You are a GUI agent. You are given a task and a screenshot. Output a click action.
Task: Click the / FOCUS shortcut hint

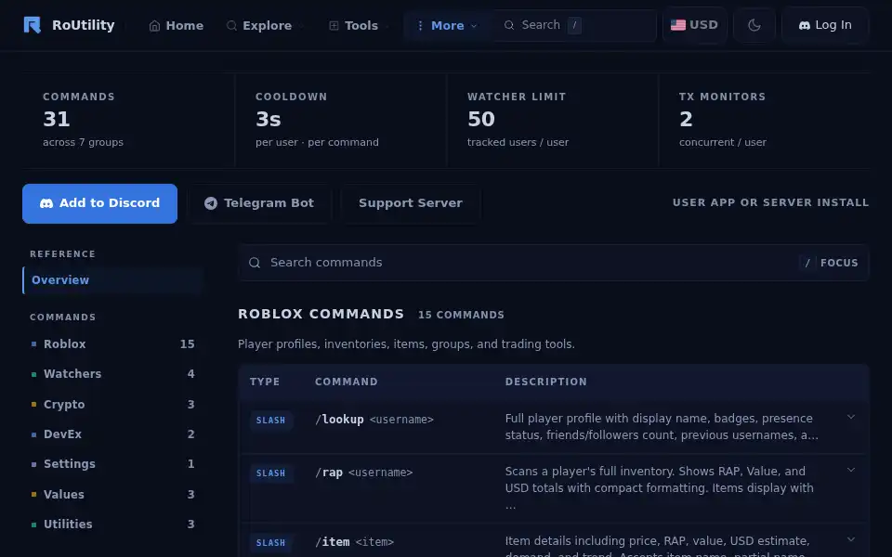tap(831, 263)
